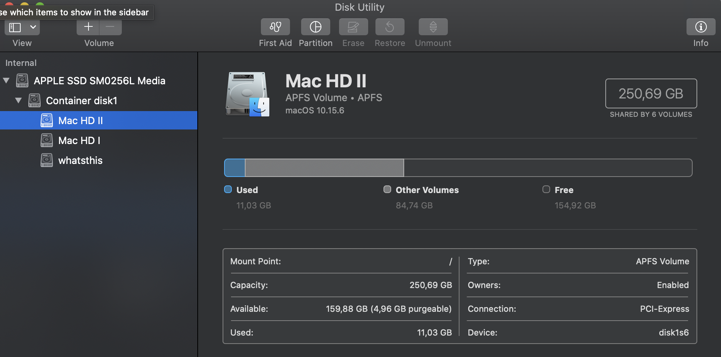Image resolution: width=721 pixels, height=357 pixels.
Task: Add a volume with the plus button
Action: pos(88,27)
